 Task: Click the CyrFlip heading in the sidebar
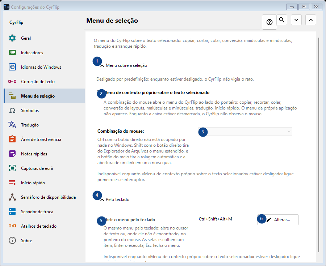click(16, 22)
